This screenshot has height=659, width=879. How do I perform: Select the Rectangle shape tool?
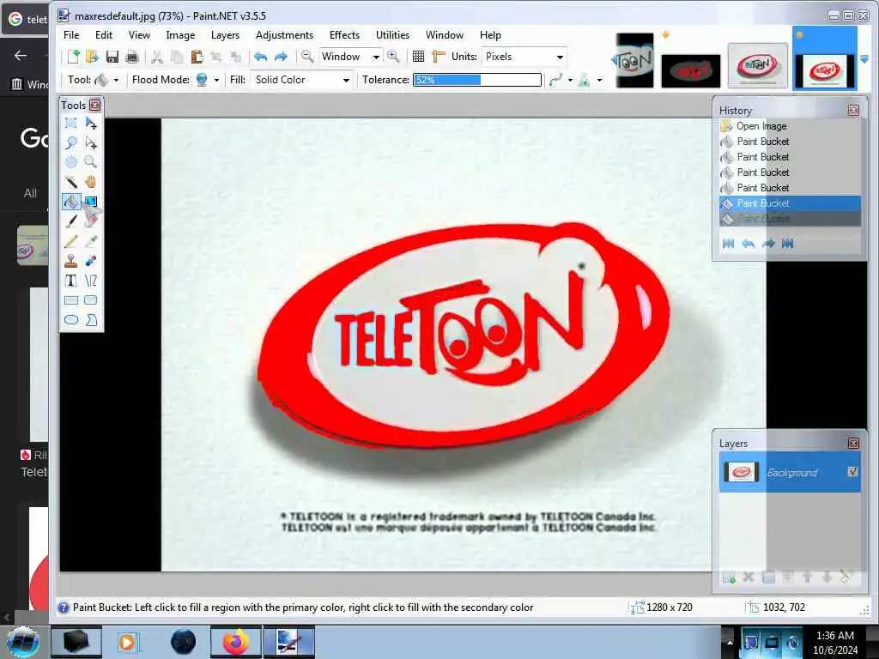[71, 300]
